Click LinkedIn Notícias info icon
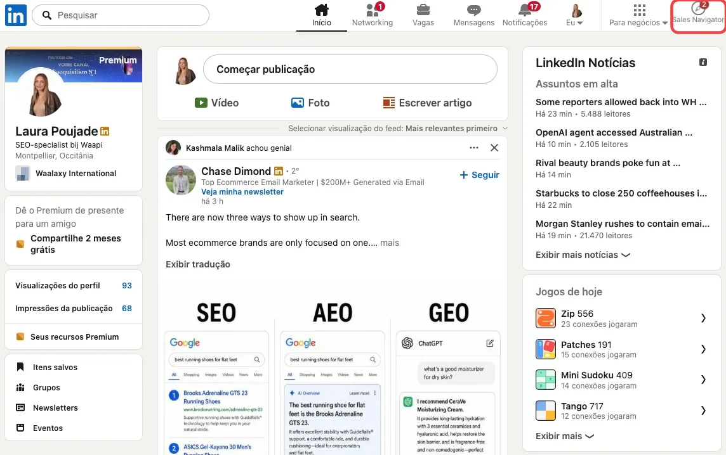Viewport: 726px width, 455px height. tap(703, 62)
